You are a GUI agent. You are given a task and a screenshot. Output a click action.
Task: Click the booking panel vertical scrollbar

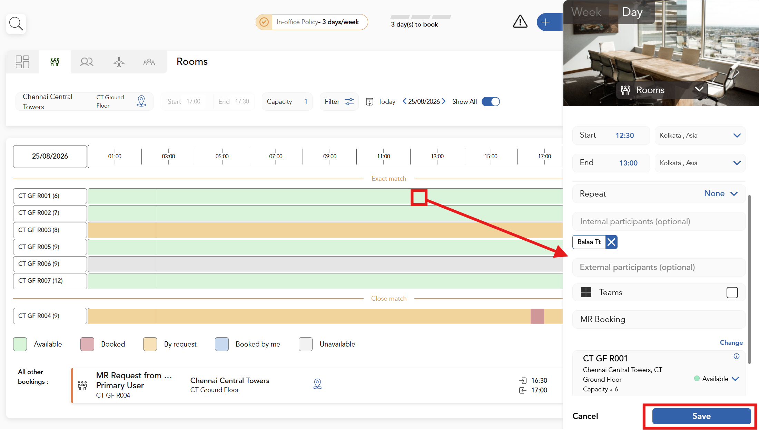(x=749, y=279)
